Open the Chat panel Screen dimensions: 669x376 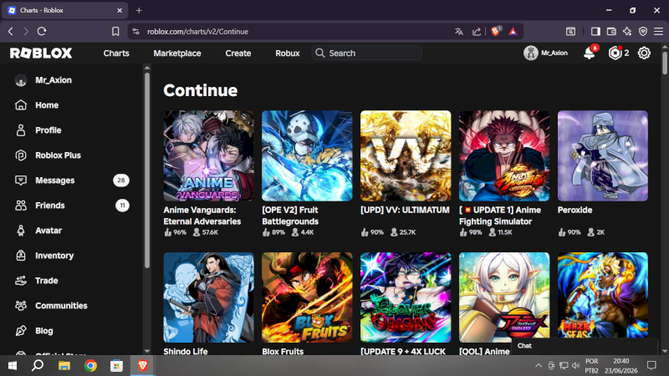585,346
